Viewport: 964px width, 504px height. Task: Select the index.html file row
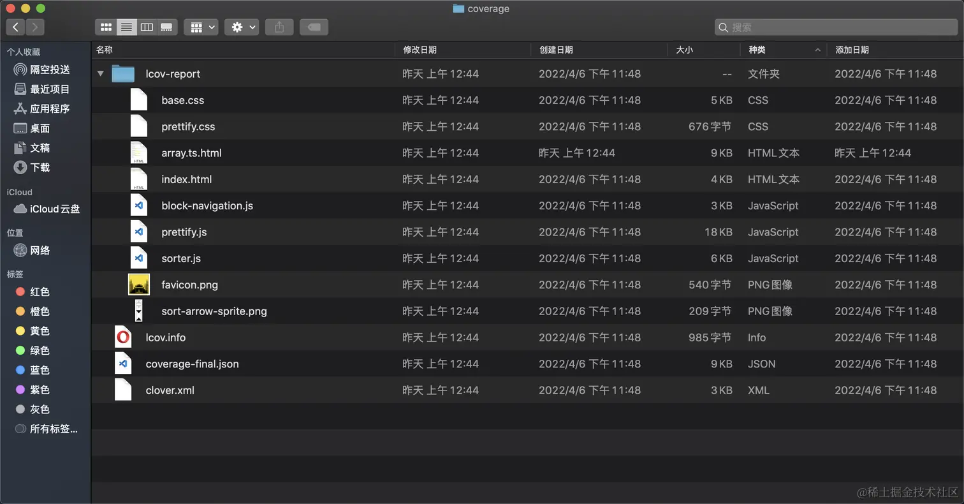186,179
